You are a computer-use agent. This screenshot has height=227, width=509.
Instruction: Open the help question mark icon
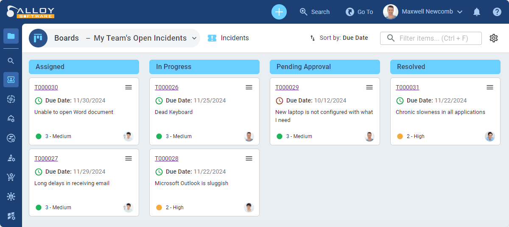(x=497, y=12)
